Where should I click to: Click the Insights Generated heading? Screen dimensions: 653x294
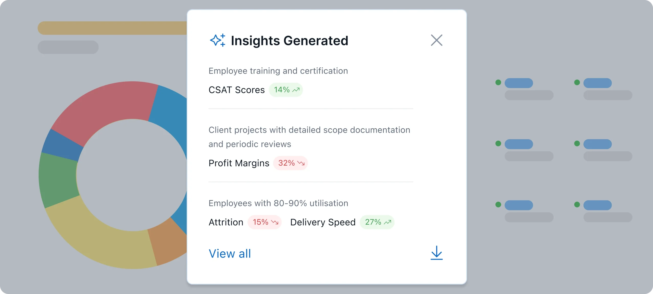[x=289, y=41]
